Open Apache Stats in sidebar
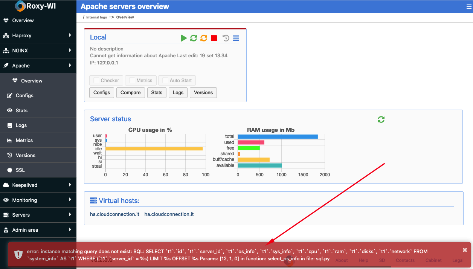This screenshot has height=269, width=473. click(x=38, y=110)
